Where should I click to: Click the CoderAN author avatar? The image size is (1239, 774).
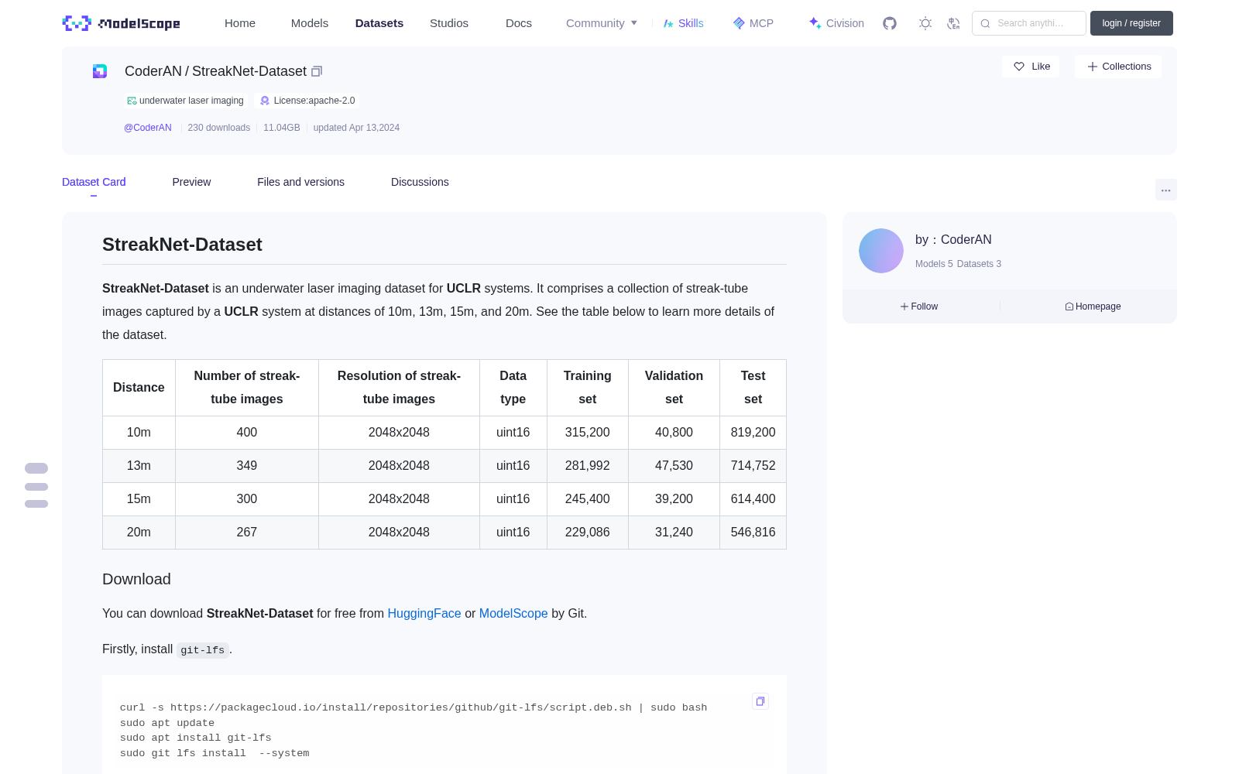[881, 251]
